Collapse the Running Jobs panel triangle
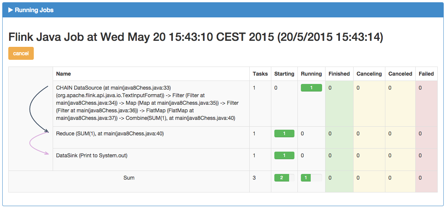446x211 pixels. 11,10
